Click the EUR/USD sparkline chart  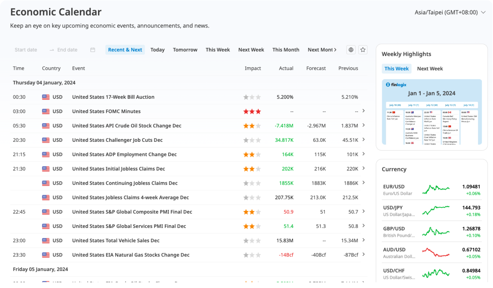pos(436,190)
